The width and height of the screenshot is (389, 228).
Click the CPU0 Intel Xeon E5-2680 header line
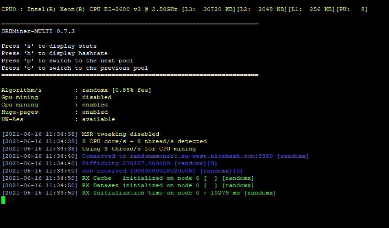pos(184,10)
